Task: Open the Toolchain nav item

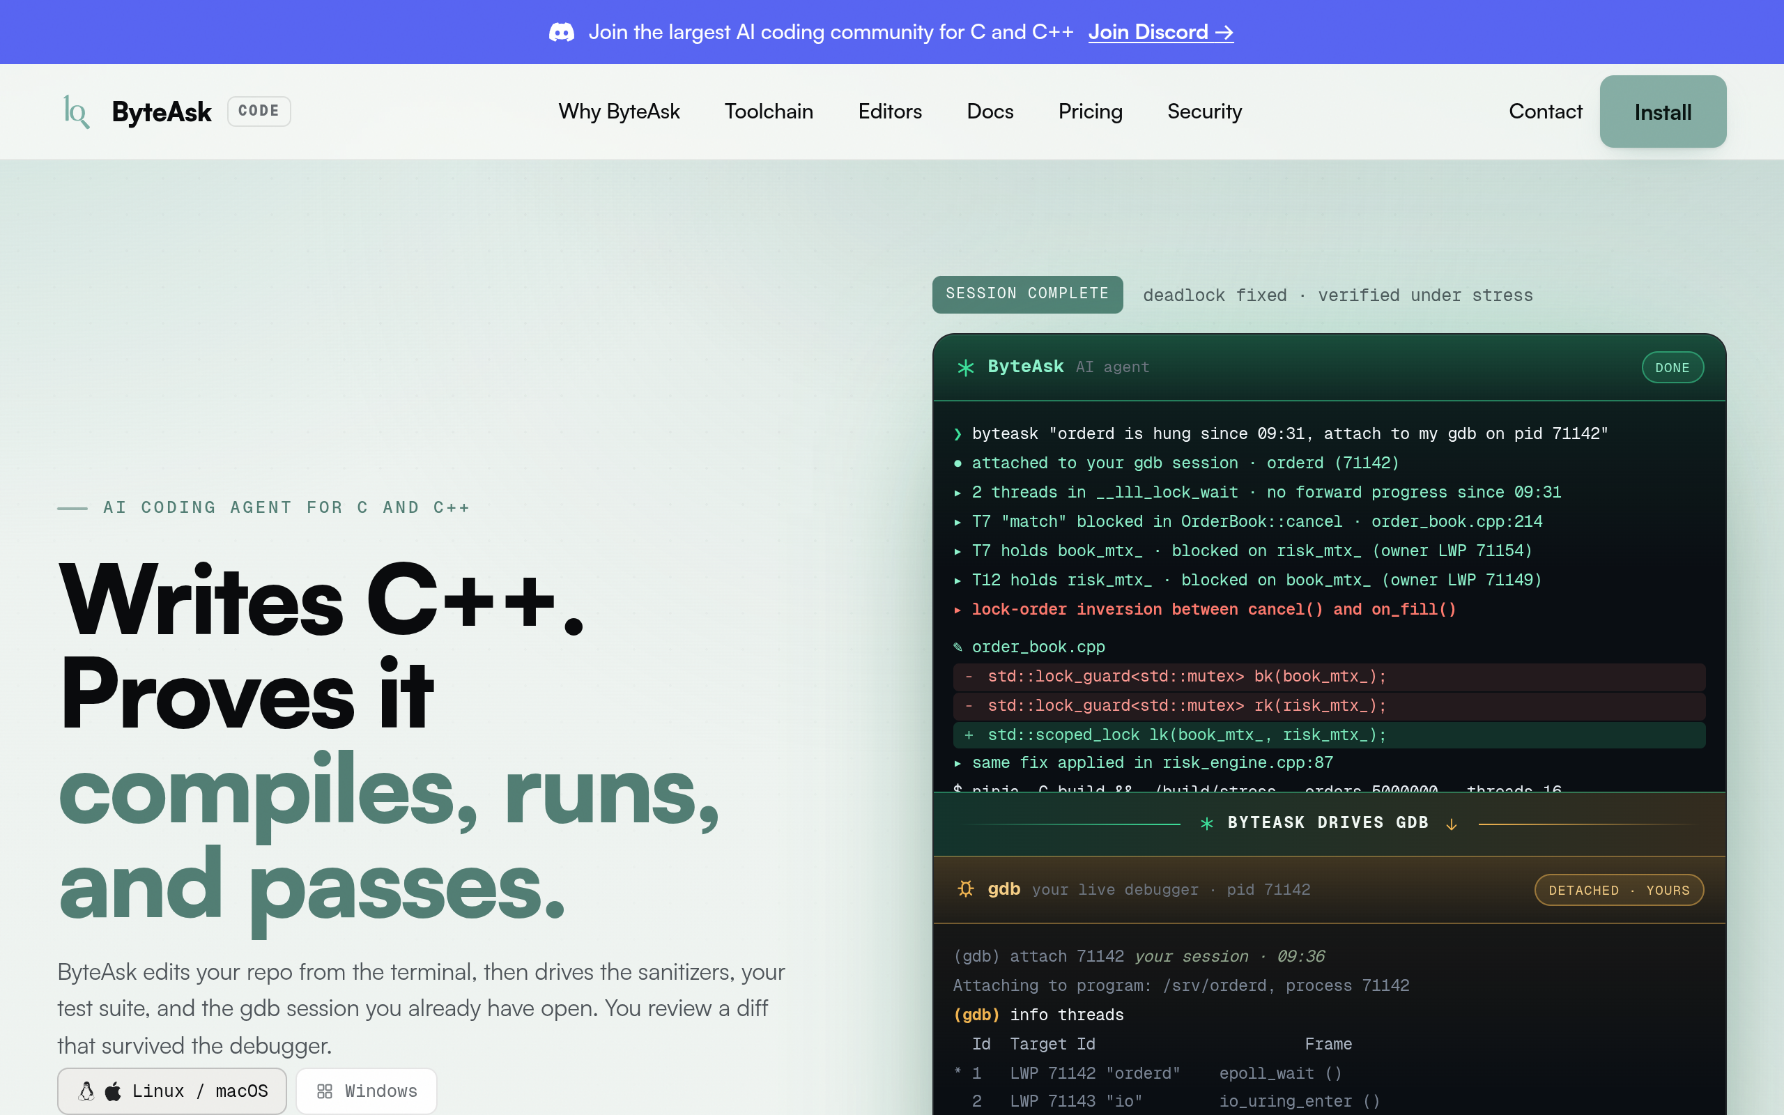Action: [768, 111]
